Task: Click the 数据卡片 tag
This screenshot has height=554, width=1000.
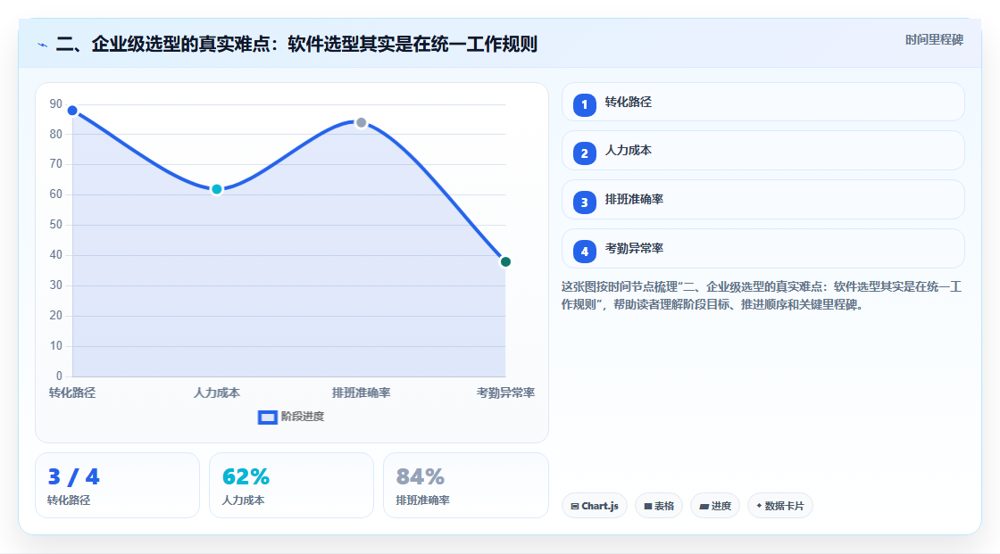Action: click(x=780, y=506)
